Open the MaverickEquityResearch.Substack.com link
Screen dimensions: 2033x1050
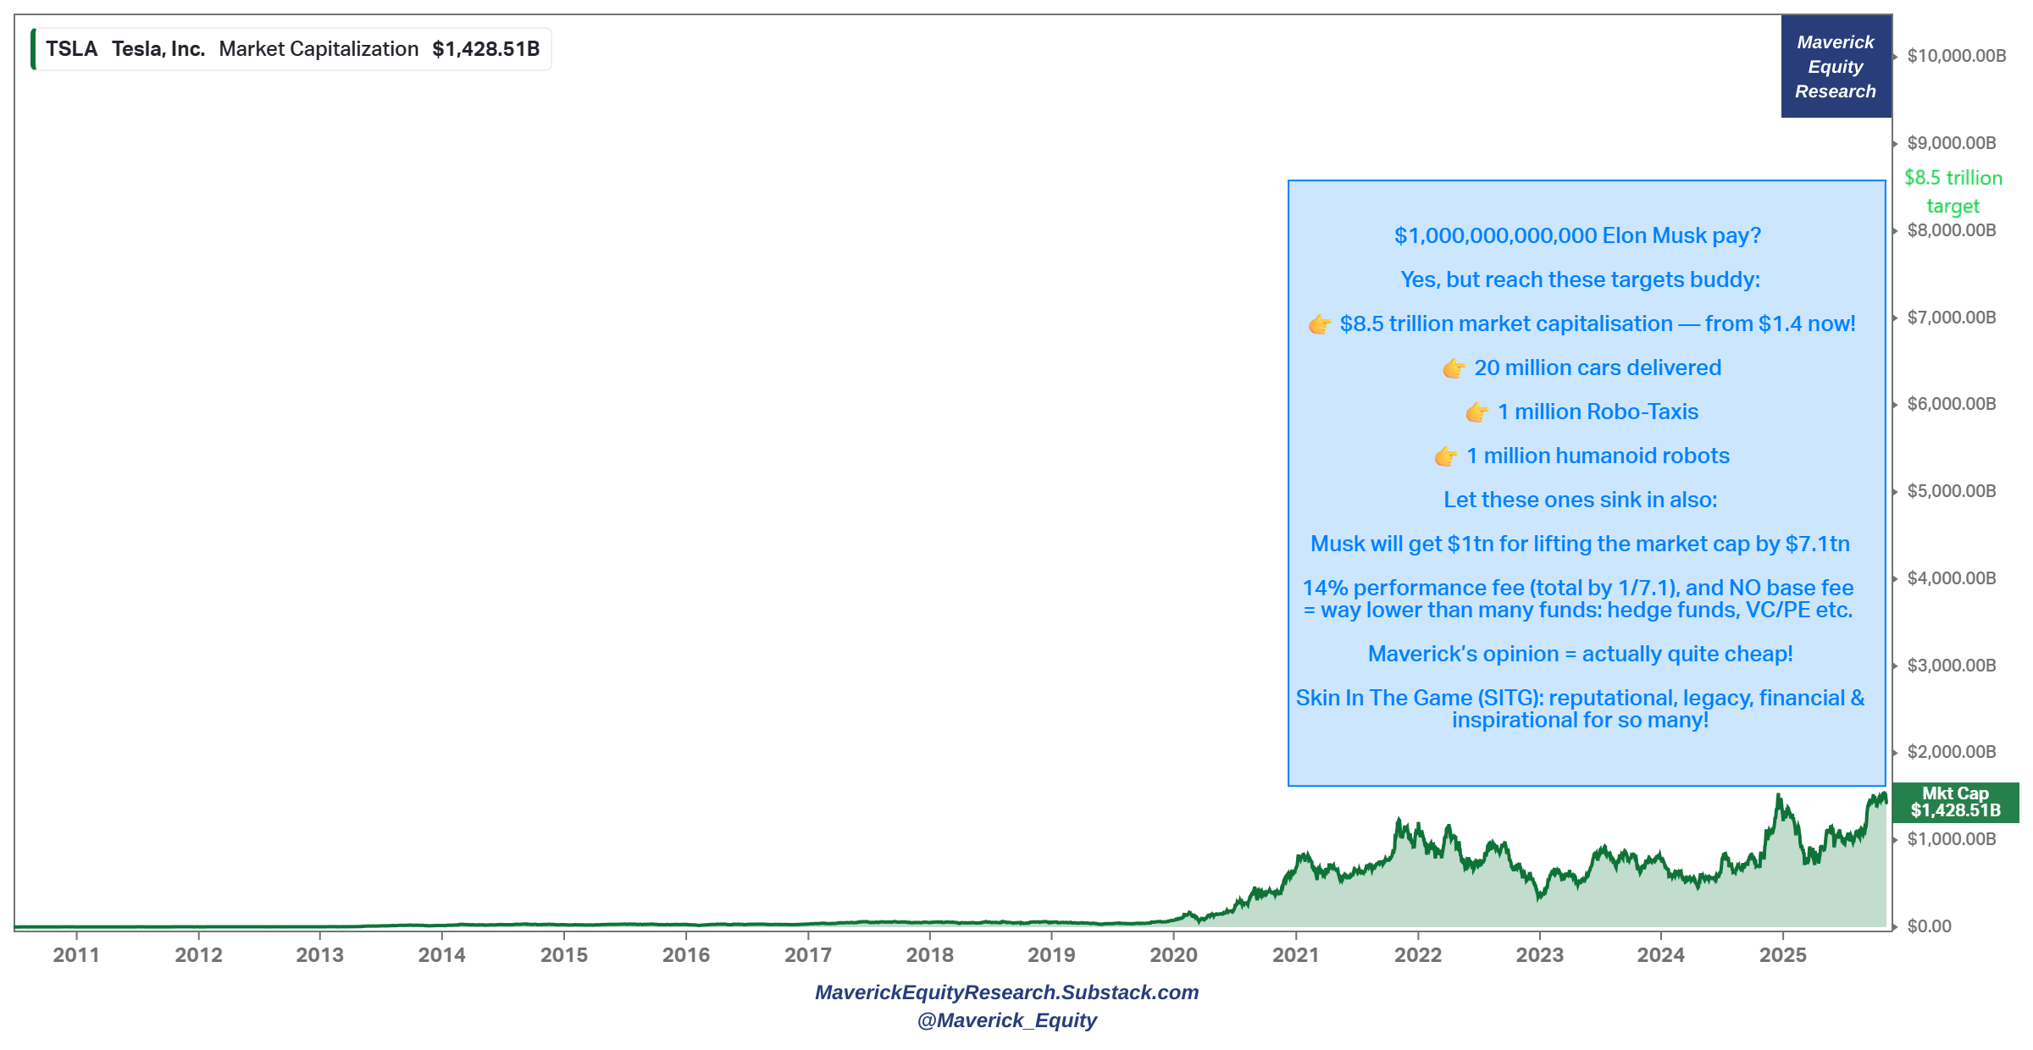[1006, 992]
